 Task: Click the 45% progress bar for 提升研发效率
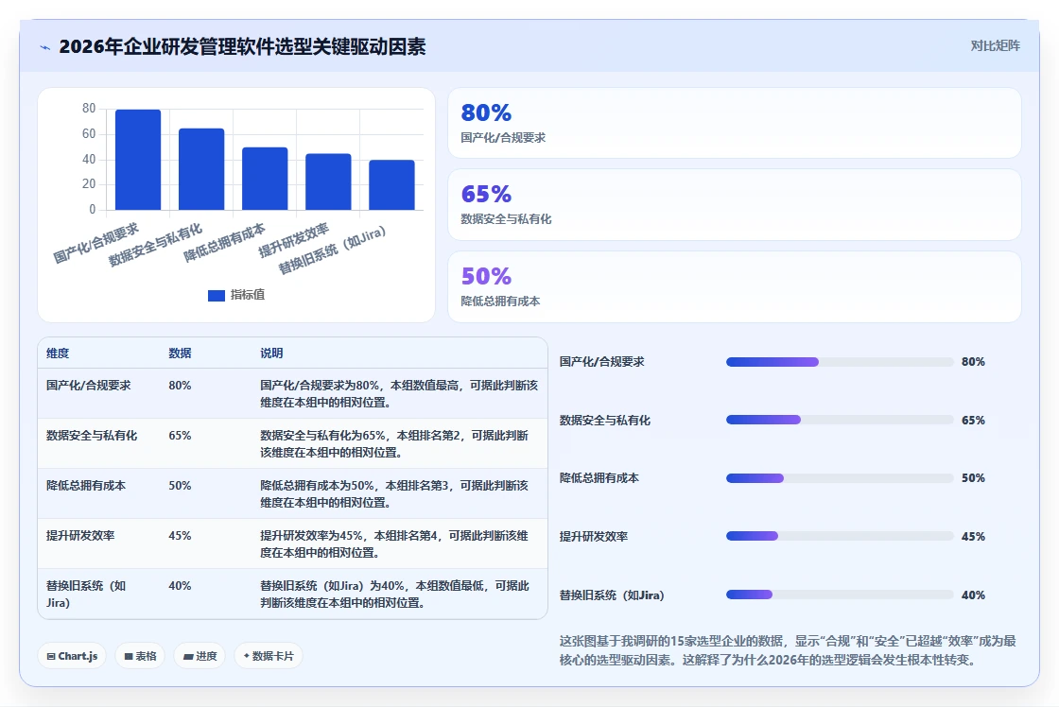point(840,536)
